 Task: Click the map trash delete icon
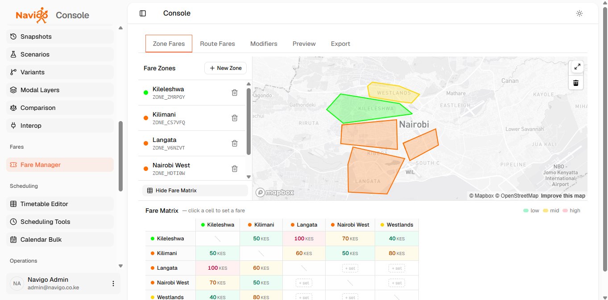pos(576,83)
